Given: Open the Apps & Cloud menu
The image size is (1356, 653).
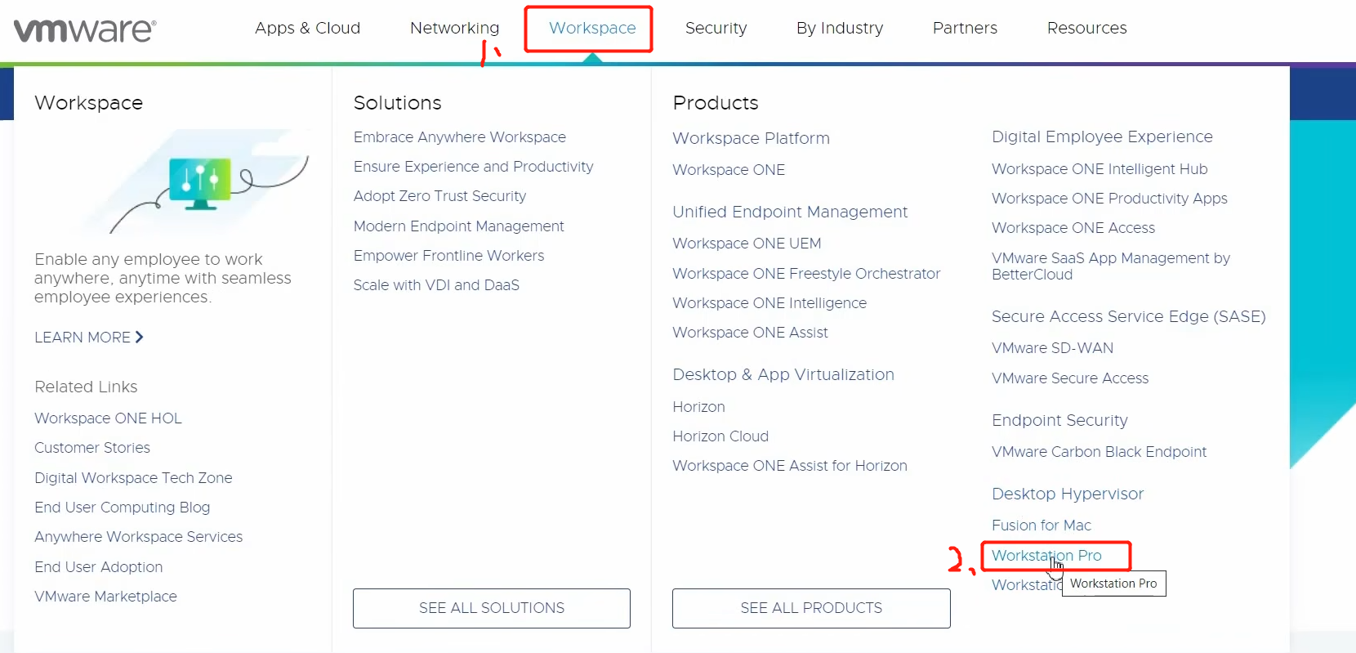Looking at the screenshot, I should tap(307, 28).
